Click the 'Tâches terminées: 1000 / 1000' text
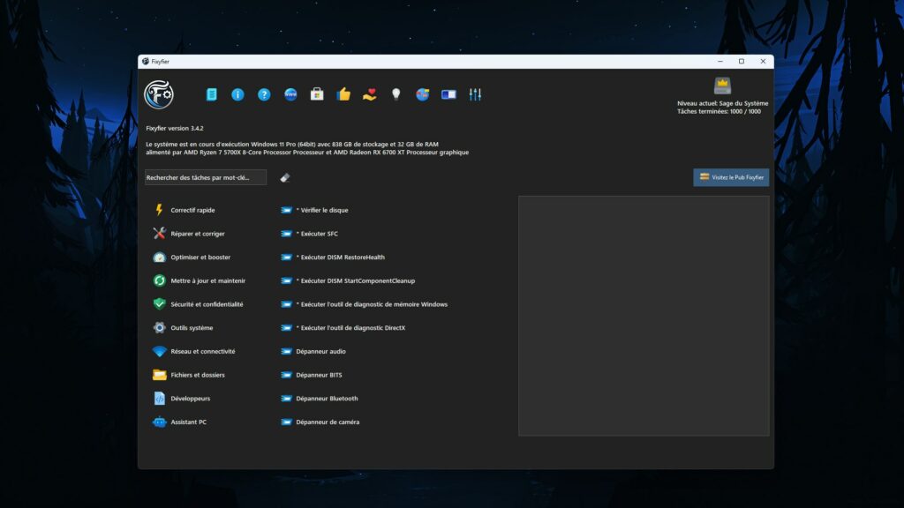The image size is (904, 508). pyautogui.click(x=719, y=112)
